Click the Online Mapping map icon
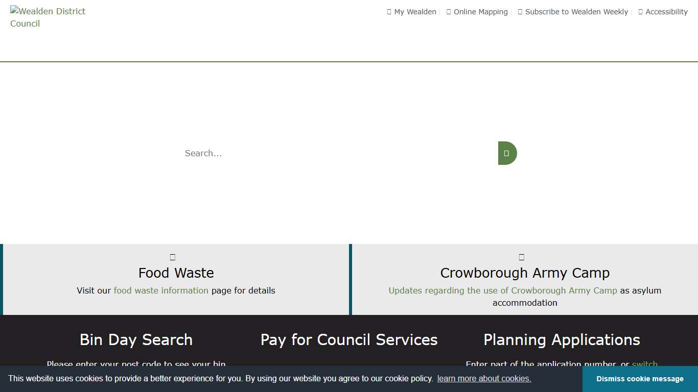698x392 pixels. tap(448, 11)
